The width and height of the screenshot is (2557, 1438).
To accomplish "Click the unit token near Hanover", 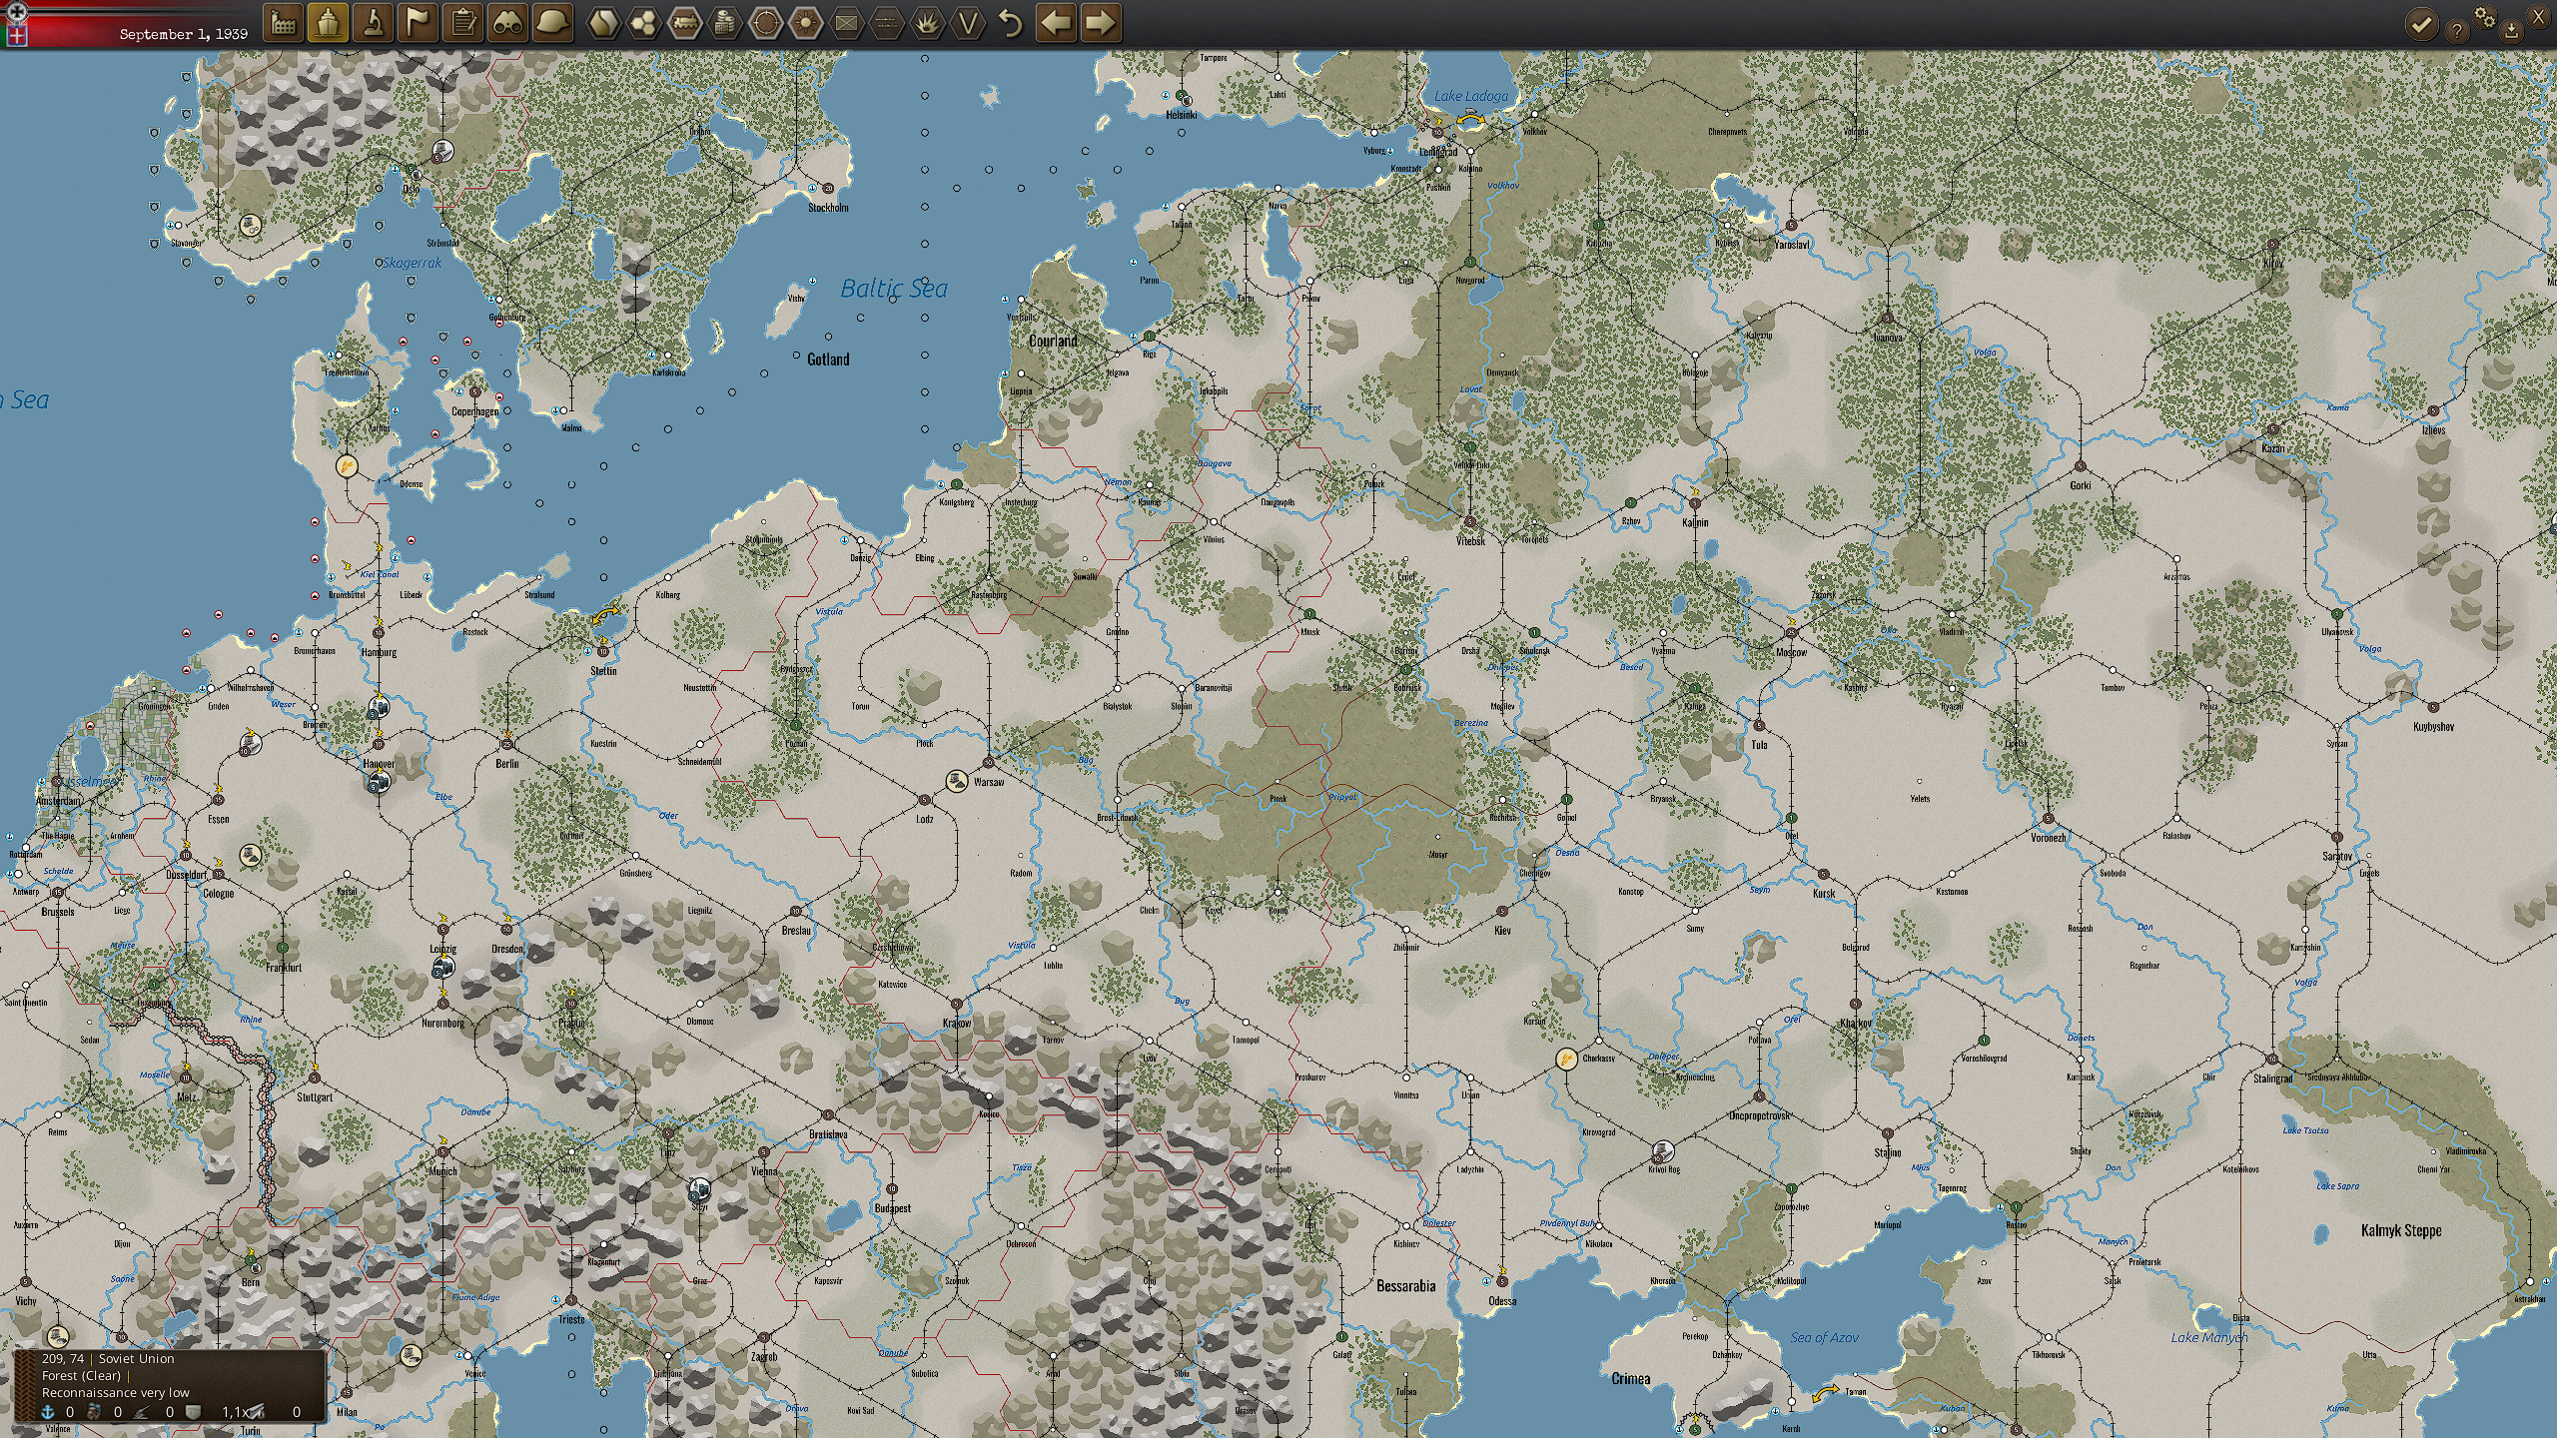I will [x=378, y=784].
